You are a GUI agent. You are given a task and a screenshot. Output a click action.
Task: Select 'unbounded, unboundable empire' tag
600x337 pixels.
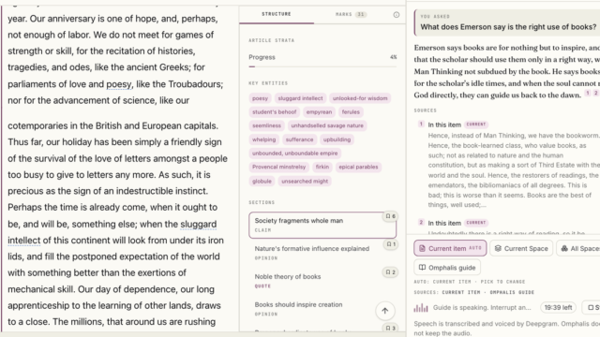coord(295,154)
